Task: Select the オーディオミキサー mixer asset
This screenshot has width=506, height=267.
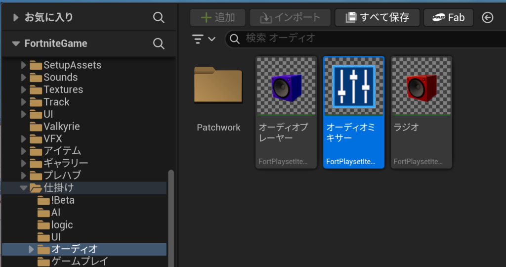Action: pyautogui.click(x=354, y=112)
